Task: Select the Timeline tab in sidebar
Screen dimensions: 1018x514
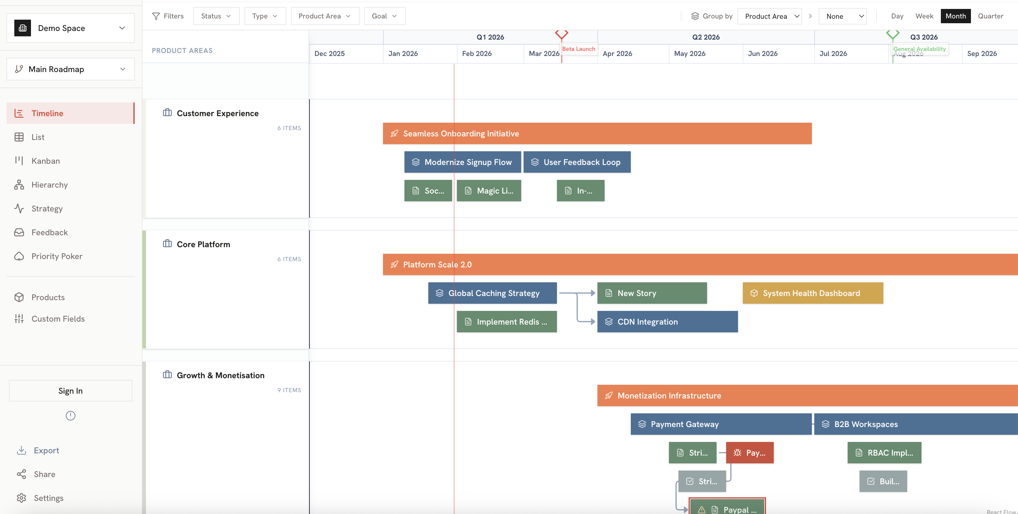Action: click(x=47, y=113)
